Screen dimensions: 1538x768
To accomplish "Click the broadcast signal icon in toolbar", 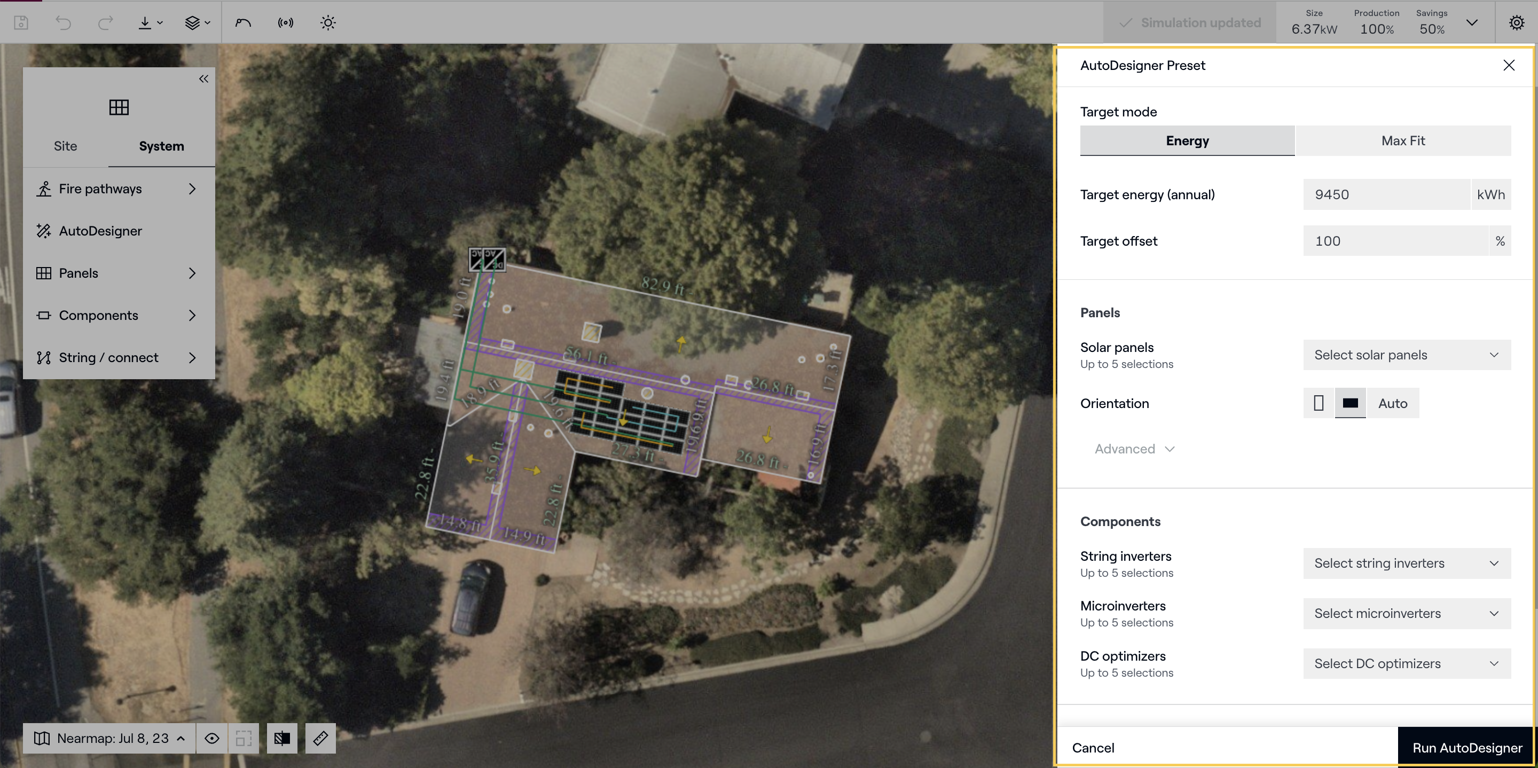I will point(285,22).
